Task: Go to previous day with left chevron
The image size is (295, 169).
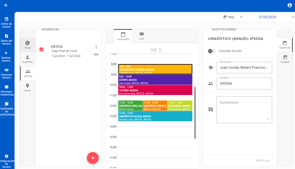Action: click(241, 17)
